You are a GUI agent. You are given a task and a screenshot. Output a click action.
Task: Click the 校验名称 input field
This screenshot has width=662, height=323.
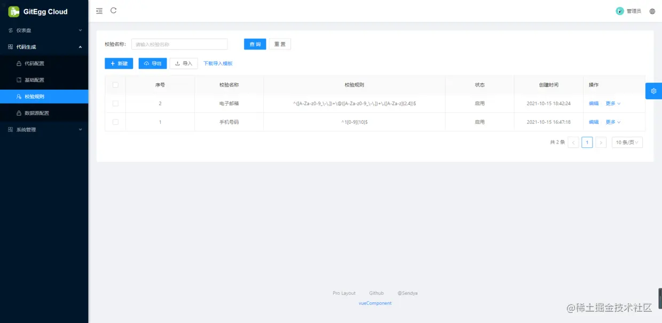point(179,44)
